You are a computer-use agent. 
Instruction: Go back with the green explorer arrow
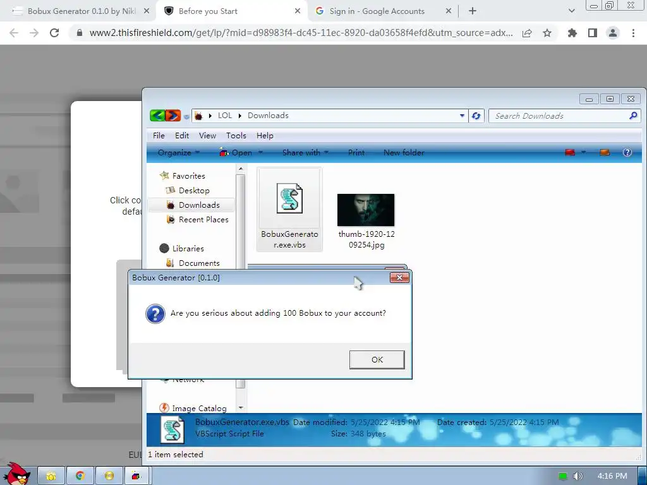pos(157,116)
